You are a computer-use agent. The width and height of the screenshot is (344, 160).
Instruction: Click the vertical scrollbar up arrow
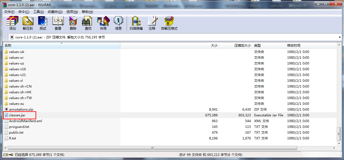click(339, 45)
